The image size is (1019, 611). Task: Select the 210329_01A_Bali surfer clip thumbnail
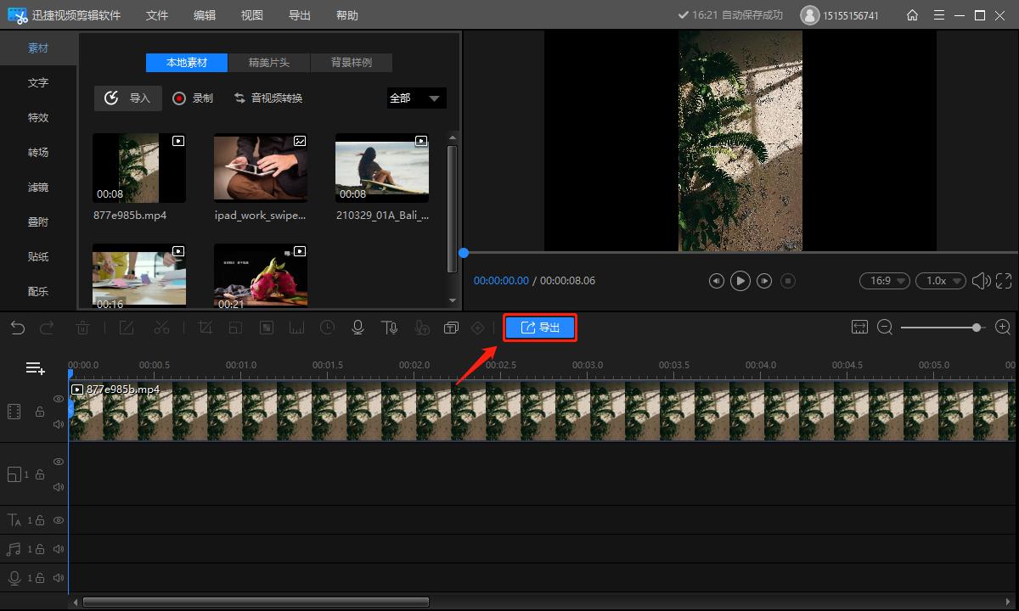382,168
